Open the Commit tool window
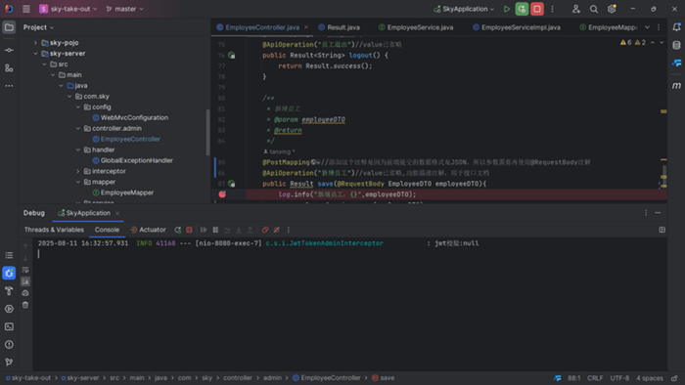This screenshot has width=685, height=385. coord(9,50)
